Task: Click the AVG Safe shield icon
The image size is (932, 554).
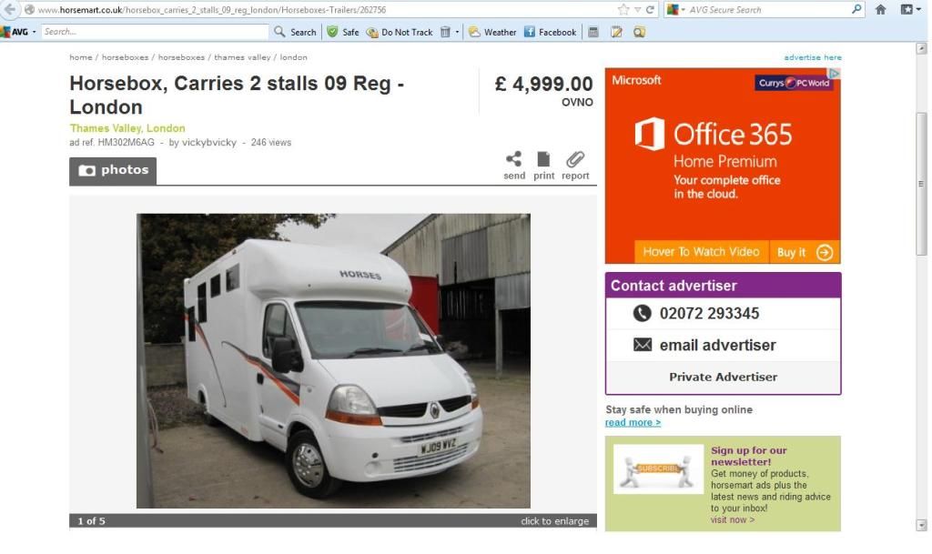Action: pos(333,32)
